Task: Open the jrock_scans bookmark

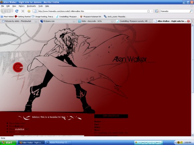Action: [115, 17]
